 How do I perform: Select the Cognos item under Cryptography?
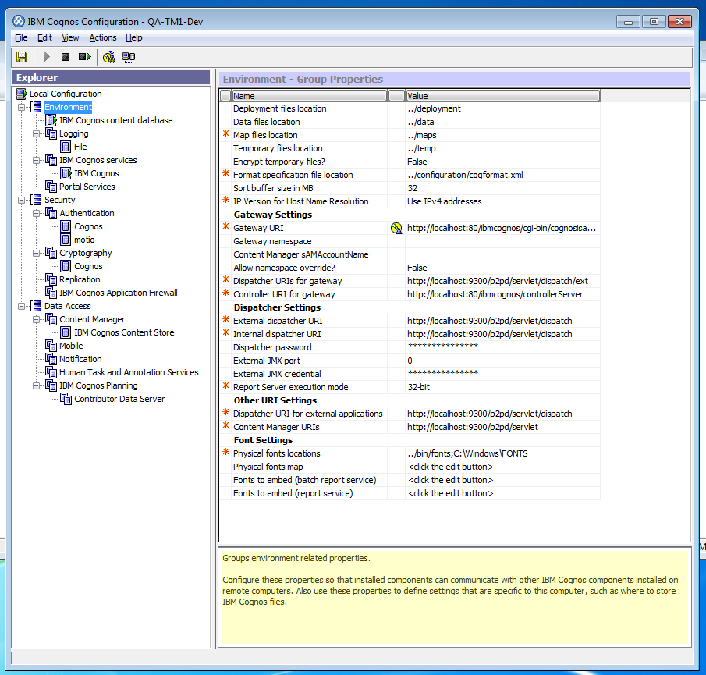point(88,267)
